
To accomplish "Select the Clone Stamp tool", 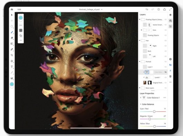I will coord(12,61).
